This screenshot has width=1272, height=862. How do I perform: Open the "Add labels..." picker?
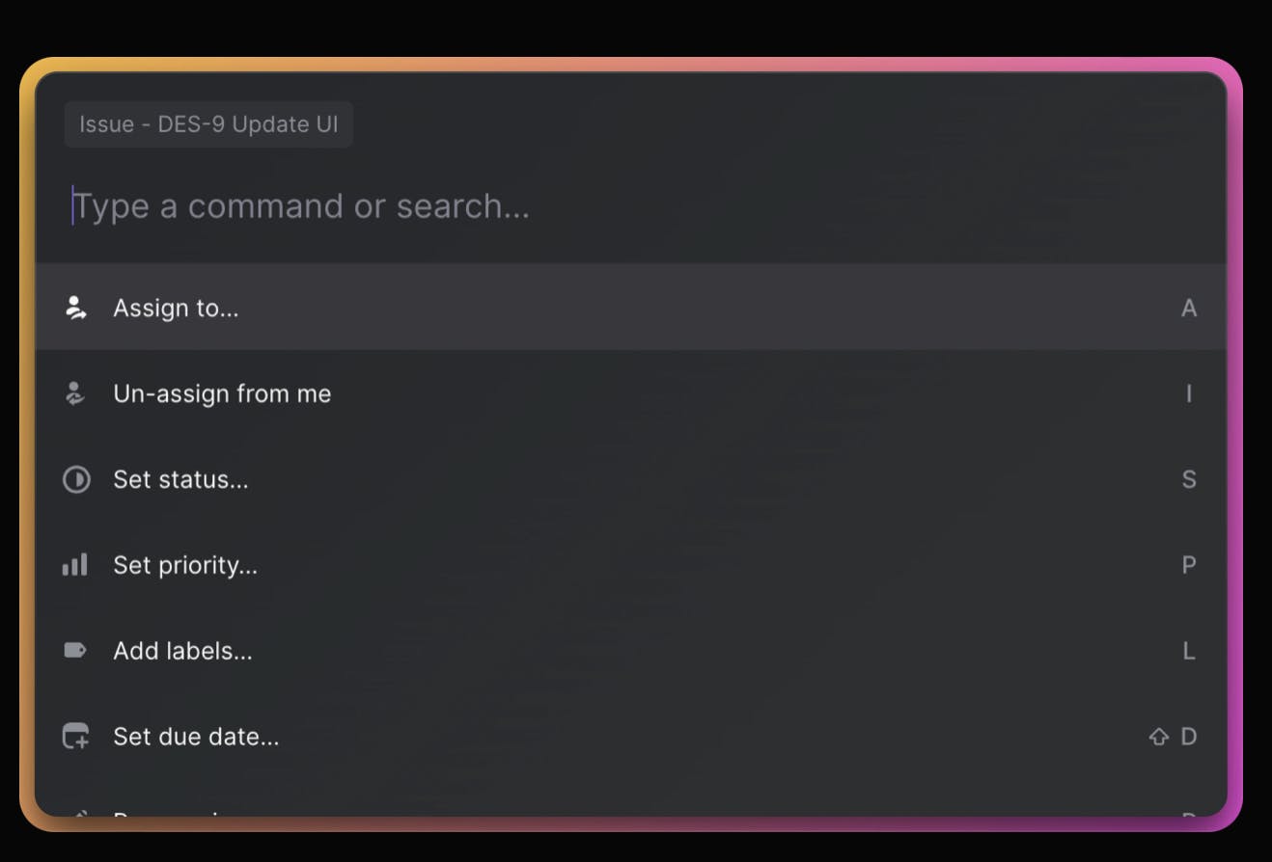coord(182,651)
